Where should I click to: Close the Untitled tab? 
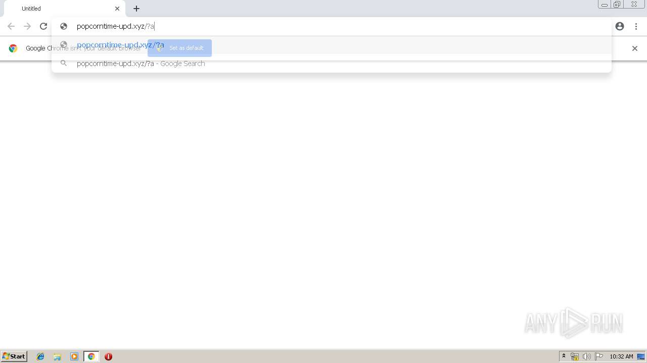tap(117, 9)
